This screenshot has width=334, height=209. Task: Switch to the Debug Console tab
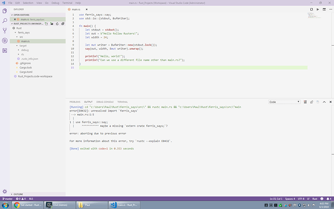click(105, 102)
